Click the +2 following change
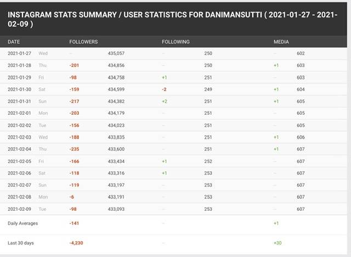This screenshot has height=257, width=351. coord(165,101)
